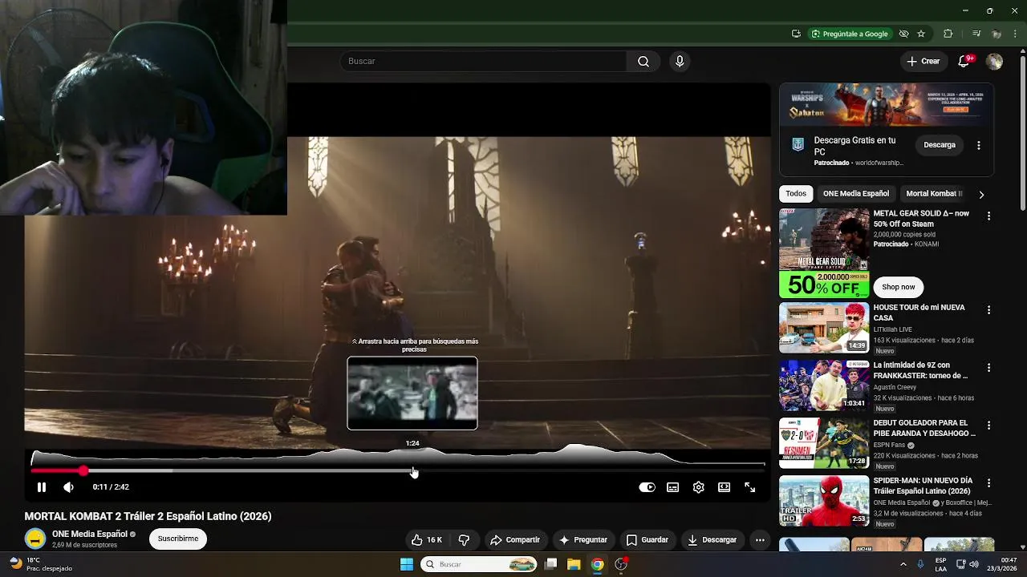Image resolution: width=1027 pixels, height=577 pixels.
Task: Open DEBUT GOLEADOR PARA EL PIBE ARANDA video
Action: [924, 428]
